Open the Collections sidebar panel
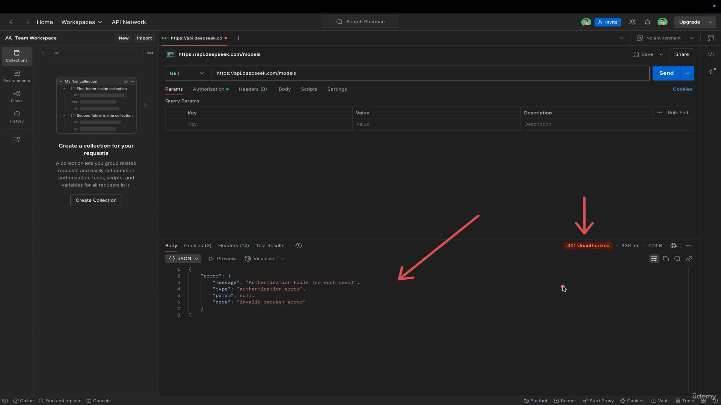Viewport: 721px width, 405px height. (x=17, y=56)
